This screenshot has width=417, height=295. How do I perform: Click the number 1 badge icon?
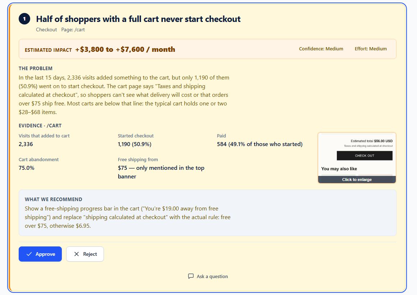tap(24, 19)
